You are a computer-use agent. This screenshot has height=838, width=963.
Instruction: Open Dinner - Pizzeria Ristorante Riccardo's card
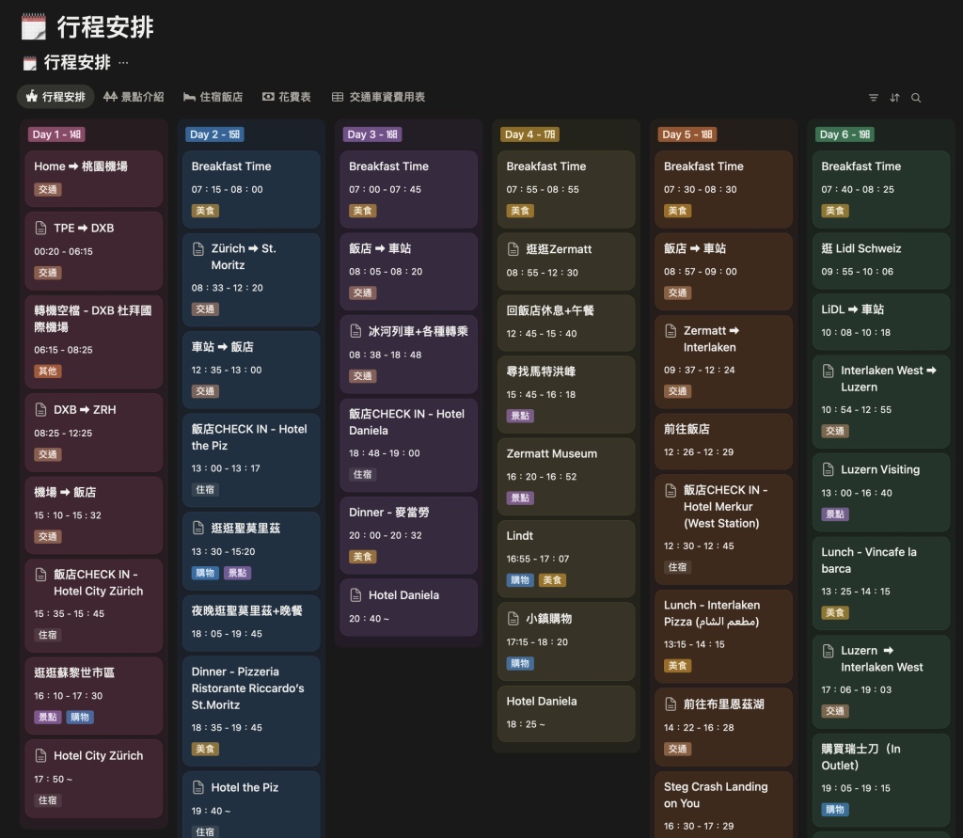251,711
